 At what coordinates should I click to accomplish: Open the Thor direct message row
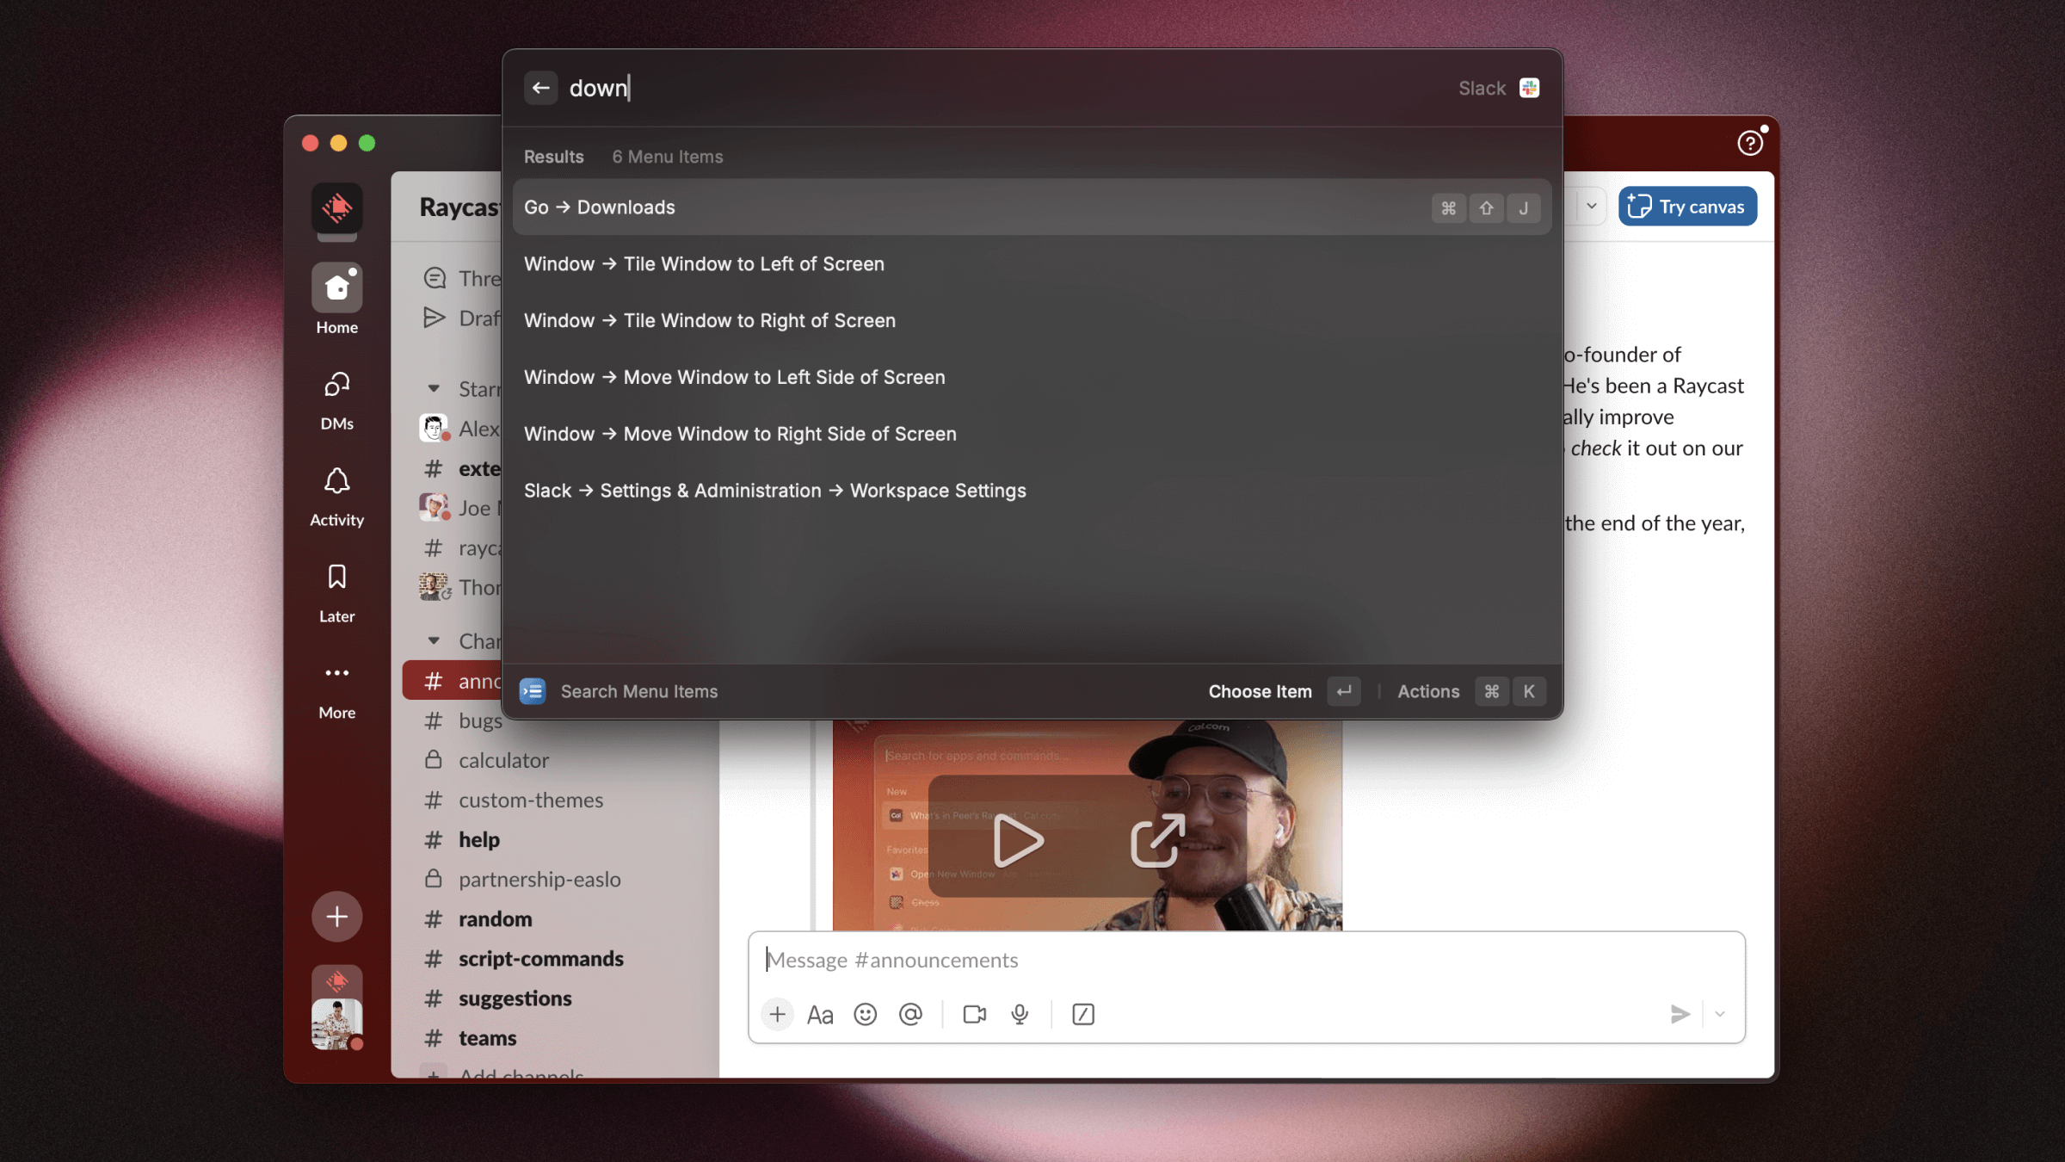click(459, 587)
